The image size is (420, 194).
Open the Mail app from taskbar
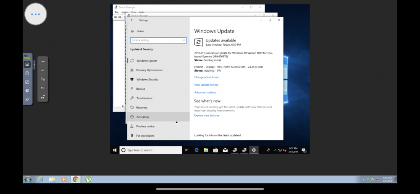225,150
